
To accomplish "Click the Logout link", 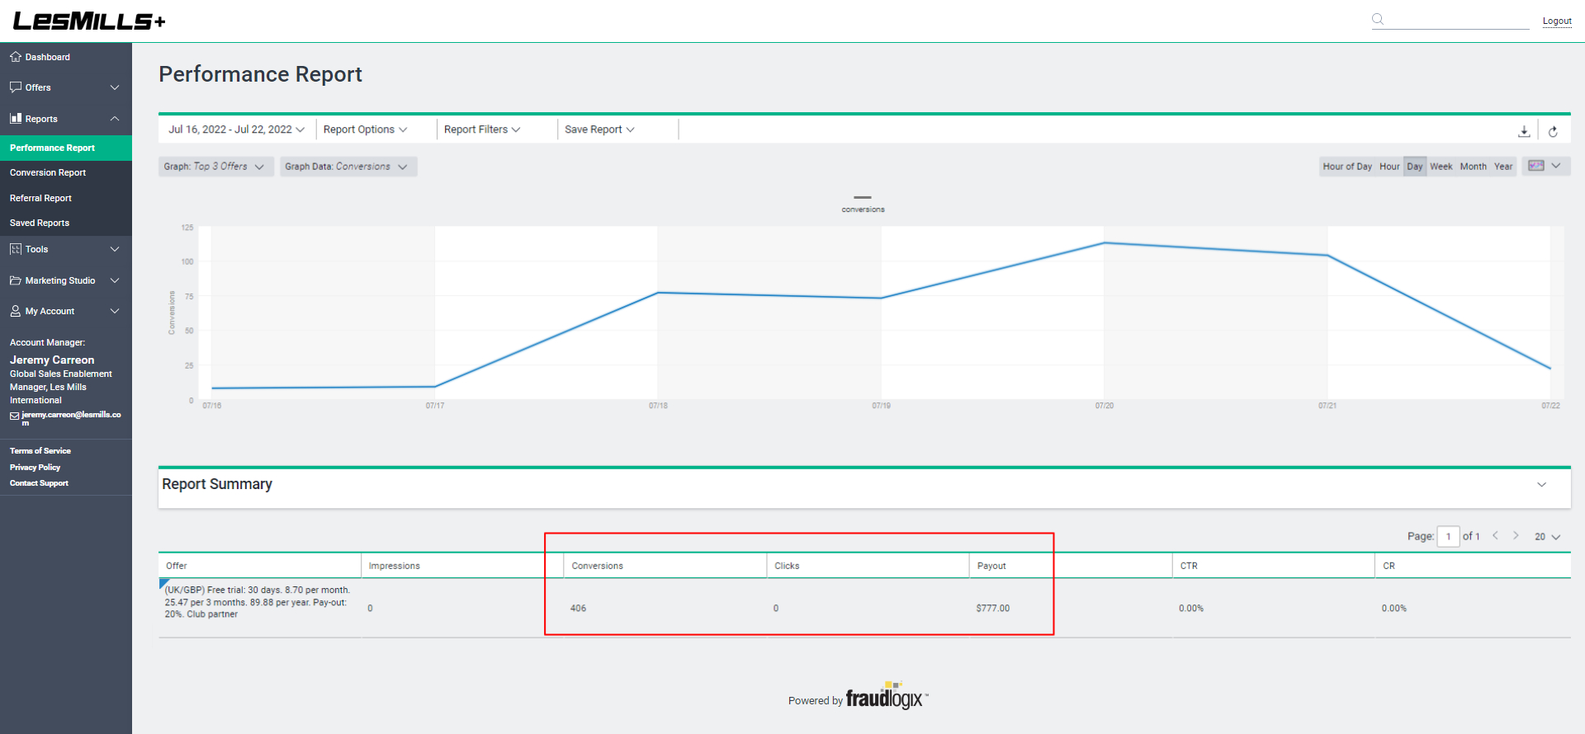I will click(x=1557, y=21).
